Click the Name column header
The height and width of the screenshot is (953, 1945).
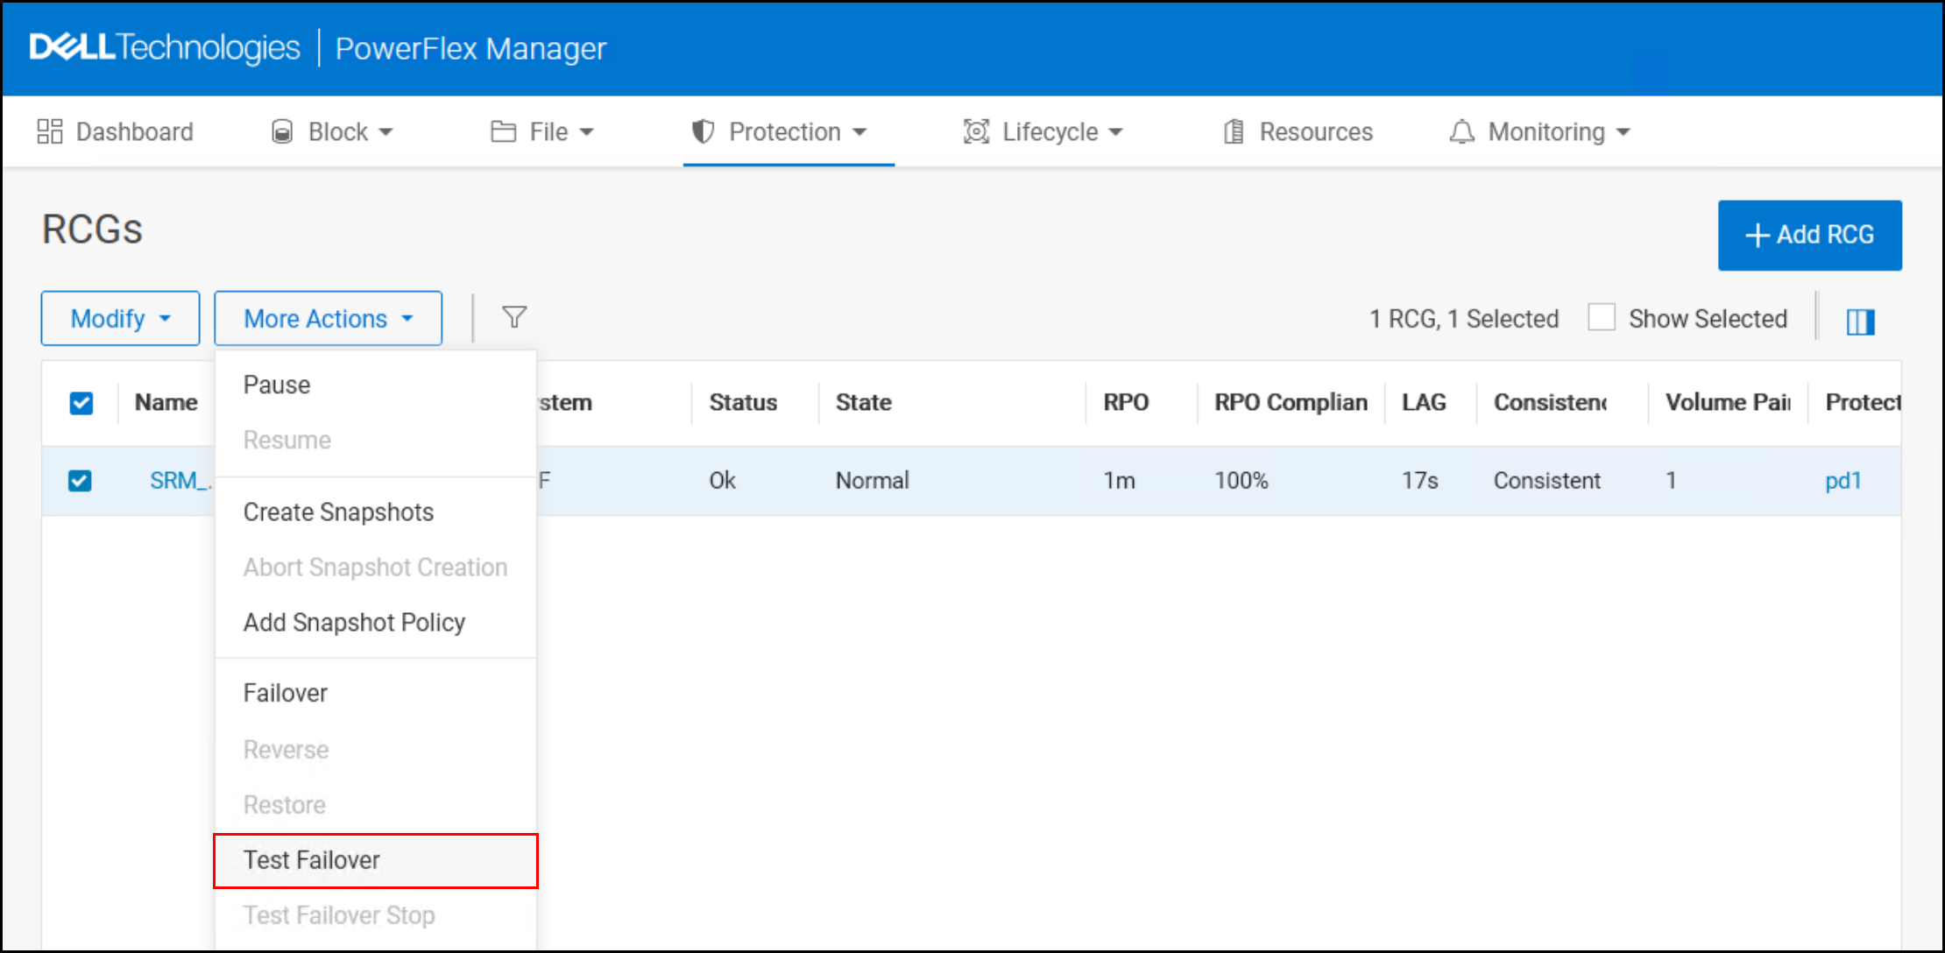(166, 402)
